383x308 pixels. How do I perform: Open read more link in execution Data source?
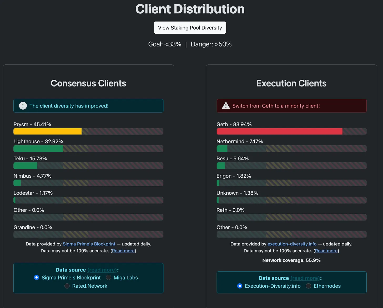pos(305,278)
